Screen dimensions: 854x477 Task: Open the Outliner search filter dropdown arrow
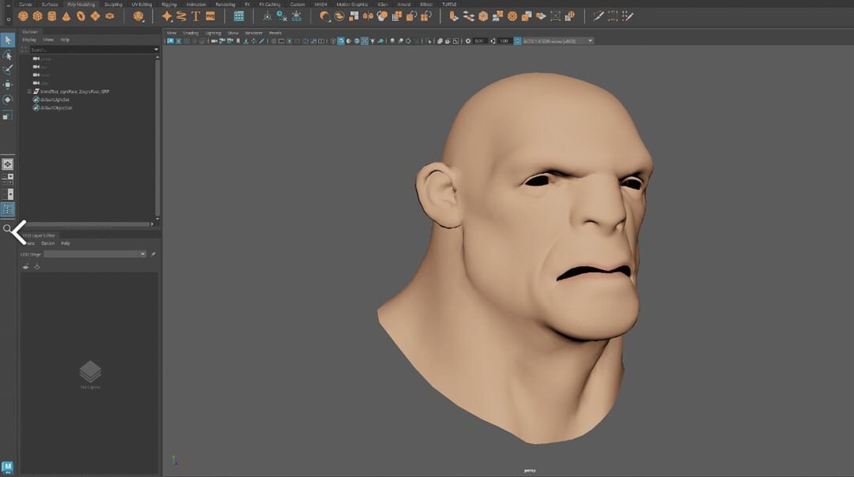tap(156, 49)
